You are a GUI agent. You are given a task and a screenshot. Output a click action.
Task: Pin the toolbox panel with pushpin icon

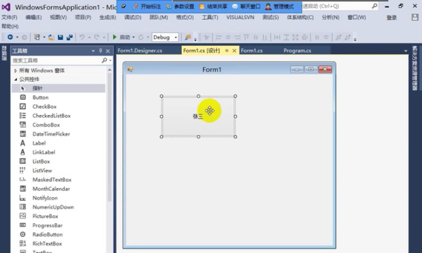pyautogui.click(x=101, y=51)
